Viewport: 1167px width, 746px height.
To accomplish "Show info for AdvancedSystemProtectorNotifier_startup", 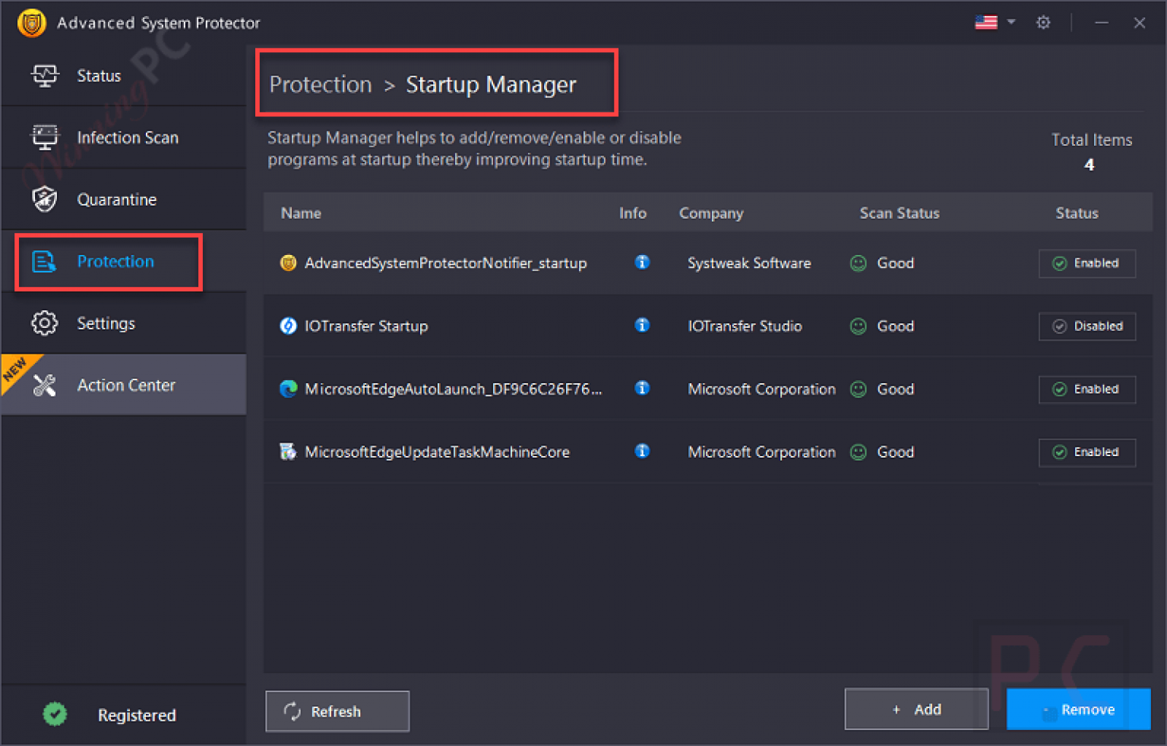I will (642, 262).
